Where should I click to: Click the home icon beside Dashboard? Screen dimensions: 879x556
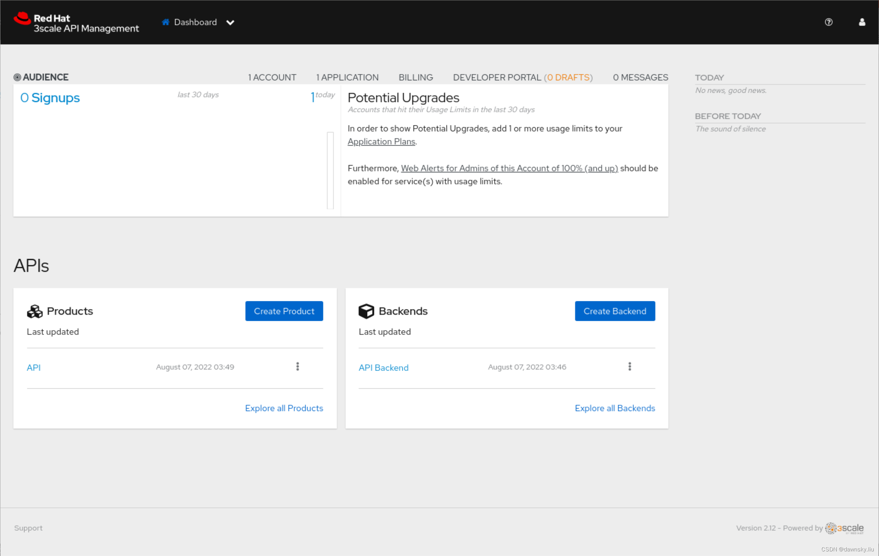coord(166,22)
